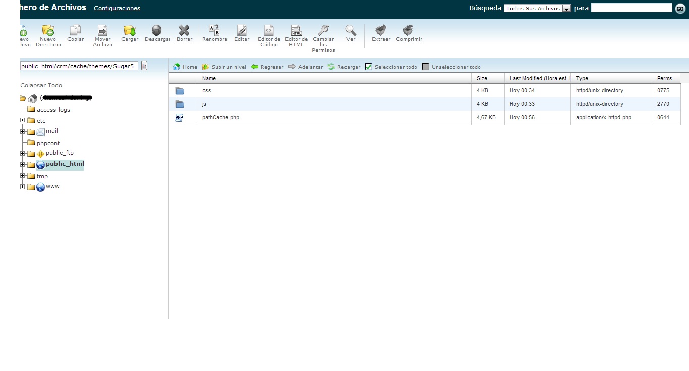
Task: Click the path input field
Action: (79, 66)
